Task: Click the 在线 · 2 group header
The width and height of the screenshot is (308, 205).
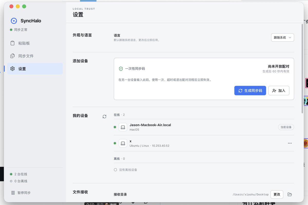Action: [x=119, y=115]
